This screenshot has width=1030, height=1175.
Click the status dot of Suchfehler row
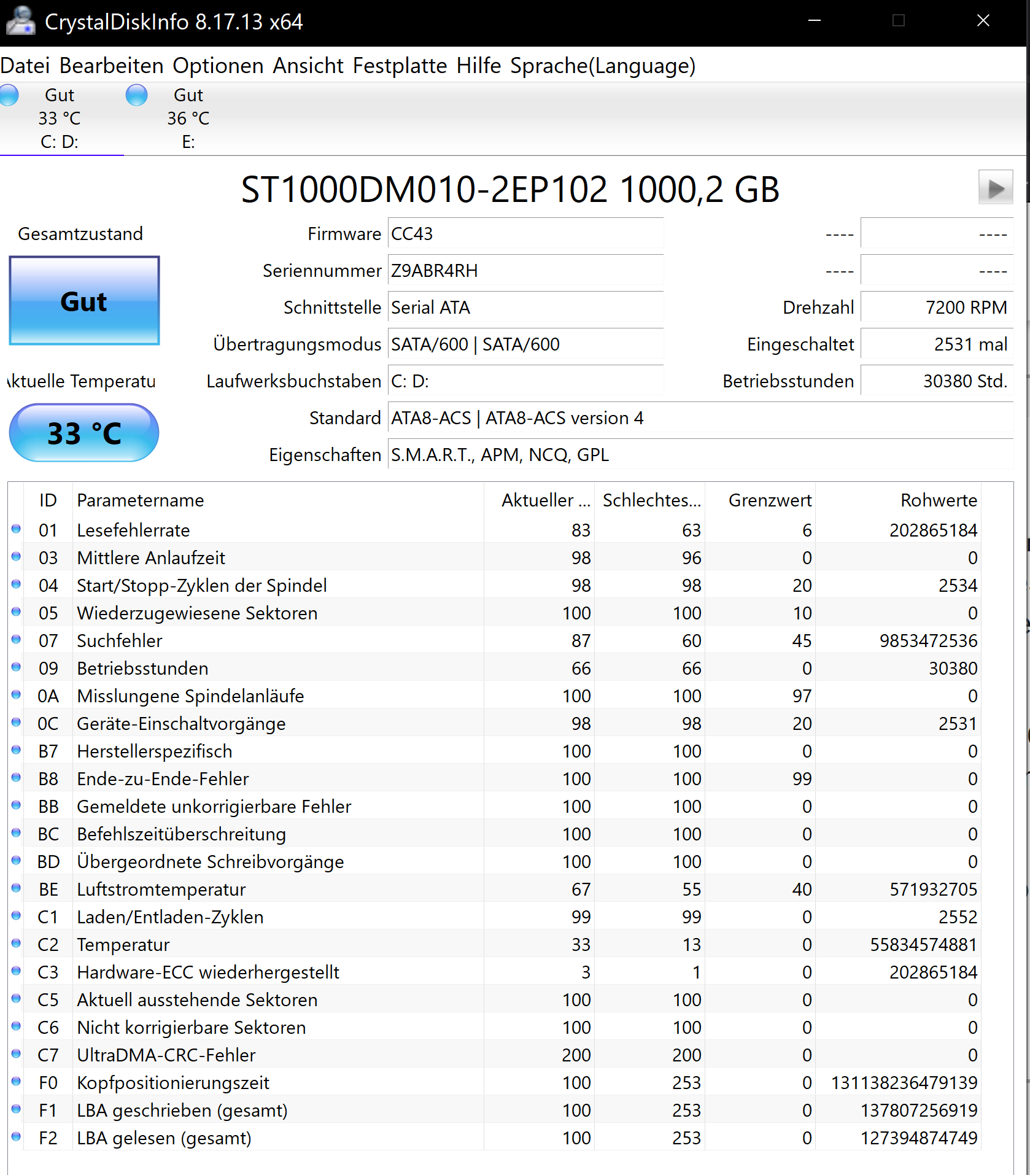(16, 639)
